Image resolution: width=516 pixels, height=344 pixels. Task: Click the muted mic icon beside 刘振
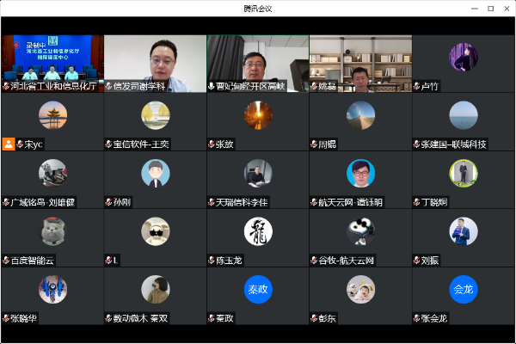[x=416, y=261]
